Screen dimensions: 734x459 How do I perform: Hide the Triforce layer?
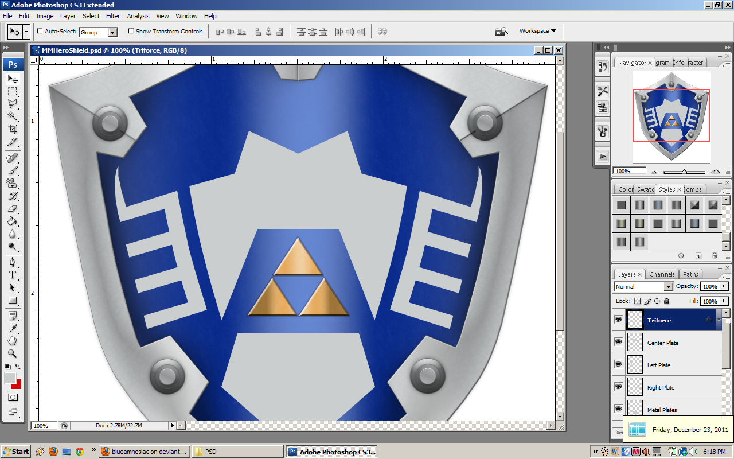point(618,320)
